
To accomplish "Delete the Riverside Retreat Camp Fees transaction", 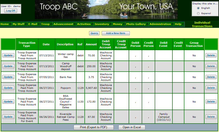I will click(211, 117).
